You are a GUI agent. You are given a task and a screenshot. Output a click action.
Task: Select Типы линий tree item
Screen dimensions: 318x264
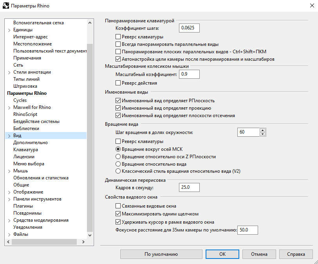pyautogui.click(x=26, y=79)
